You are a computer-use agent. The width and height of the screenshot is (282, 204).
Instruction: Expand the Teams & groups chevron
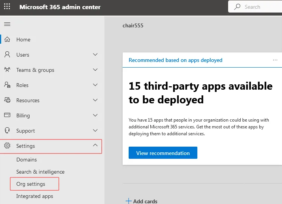coord(95,70)
